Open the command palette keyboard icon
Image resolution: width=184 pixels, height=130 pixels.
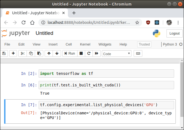[138, 53]
